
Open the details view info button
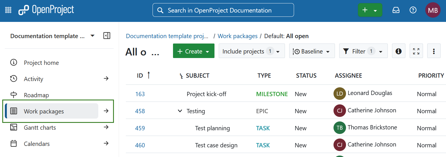click(399, 51)
